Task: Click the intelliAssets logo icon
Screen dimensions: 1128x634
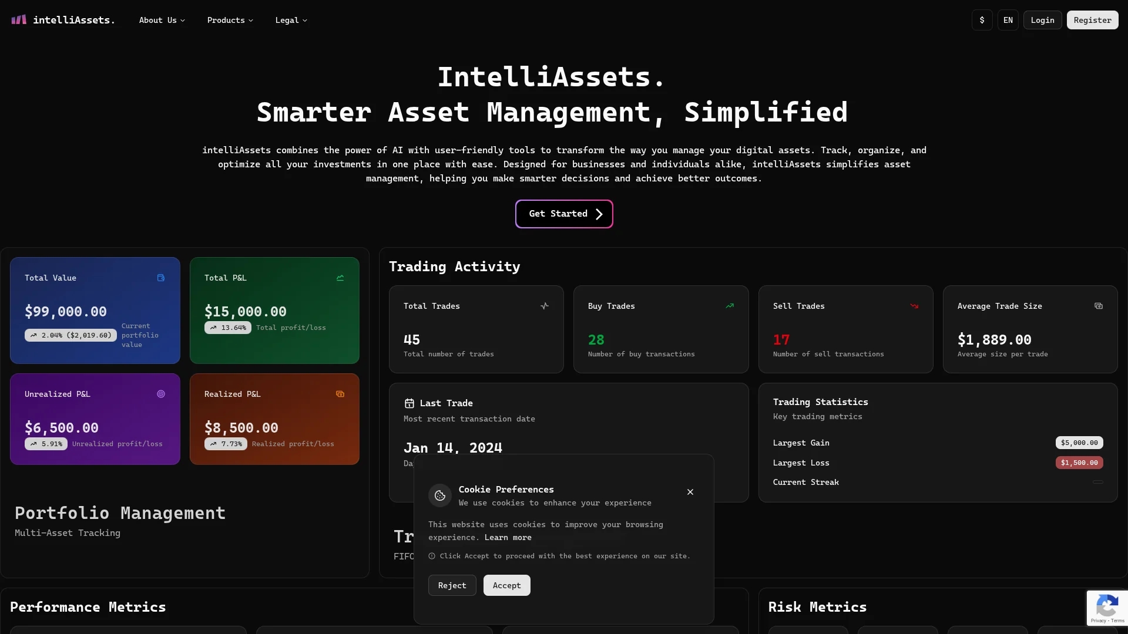Action: coord(19,20)
